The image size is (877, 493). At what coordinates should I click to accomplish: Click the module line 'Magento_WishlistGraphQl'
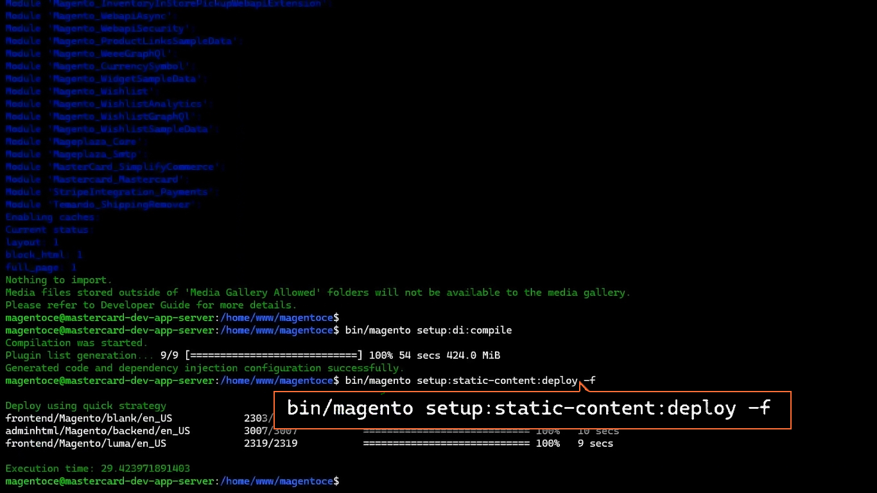coord(103,117)
